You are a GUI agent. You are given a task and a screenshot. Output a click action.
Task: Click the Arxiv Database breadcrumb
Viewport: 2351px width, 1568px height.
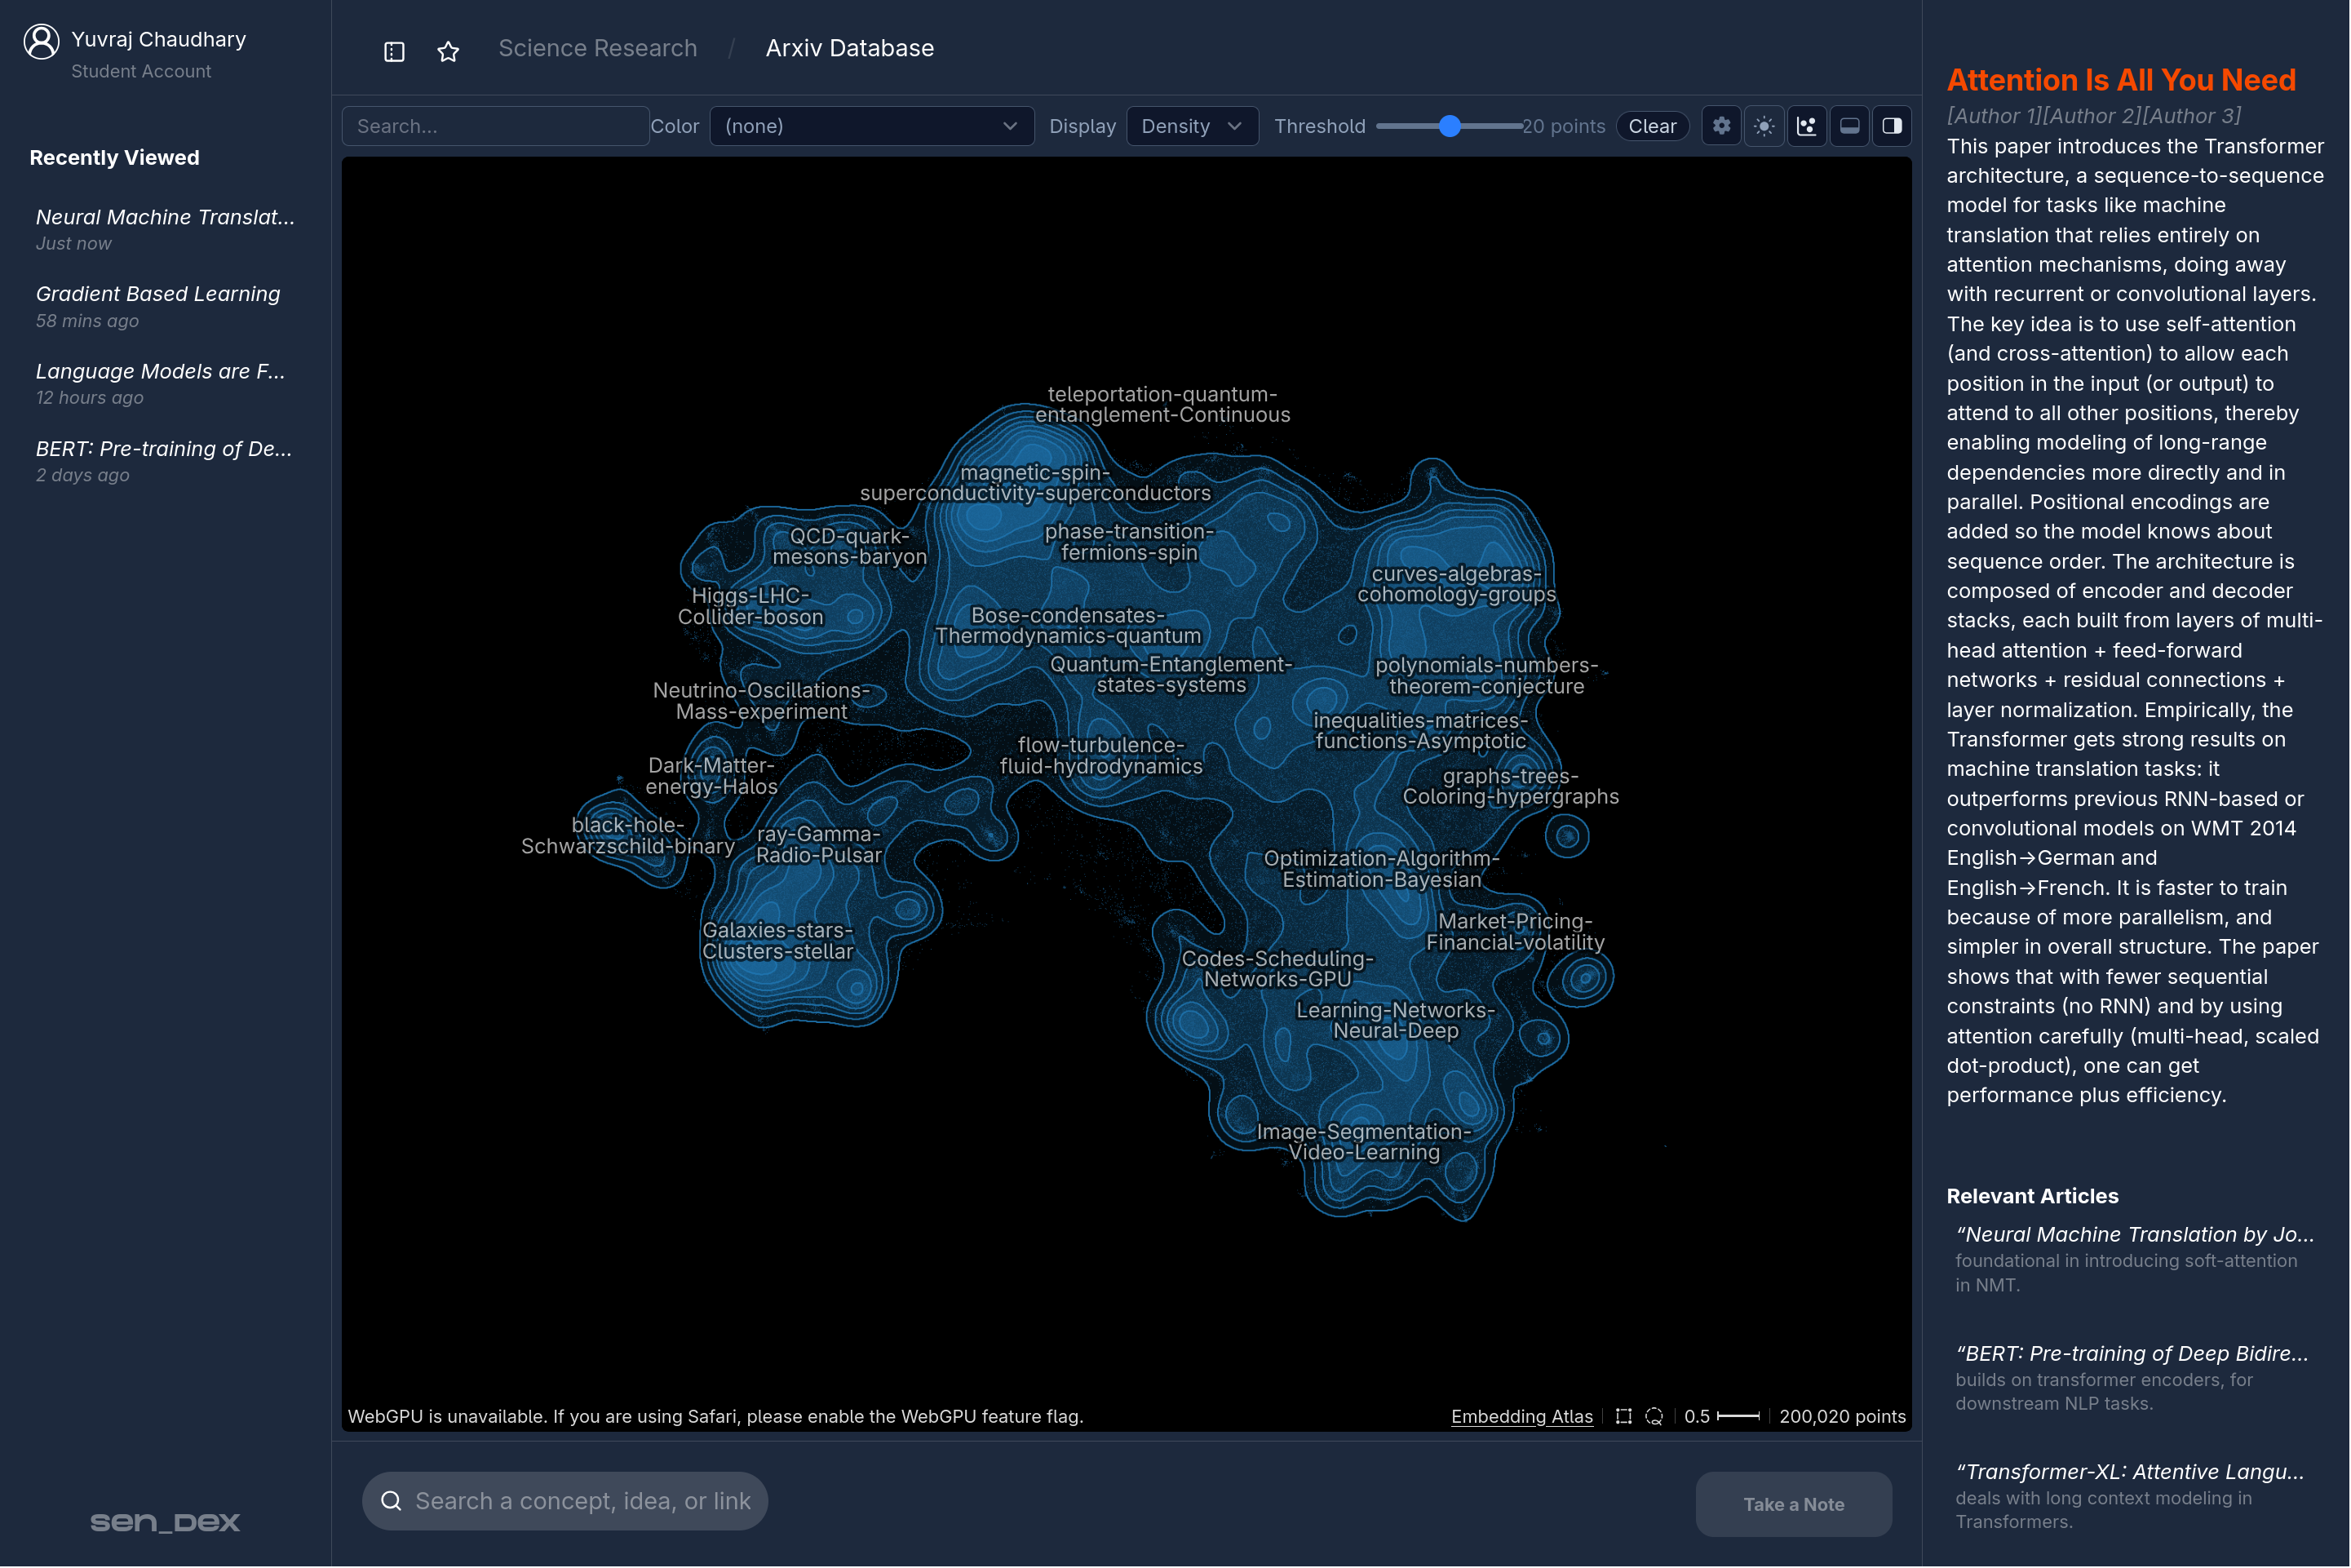click(849, 48)
